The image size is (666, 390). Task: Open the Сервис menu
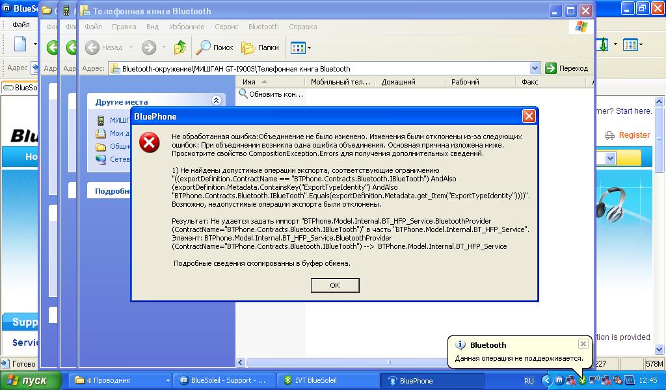pos(226,27)
